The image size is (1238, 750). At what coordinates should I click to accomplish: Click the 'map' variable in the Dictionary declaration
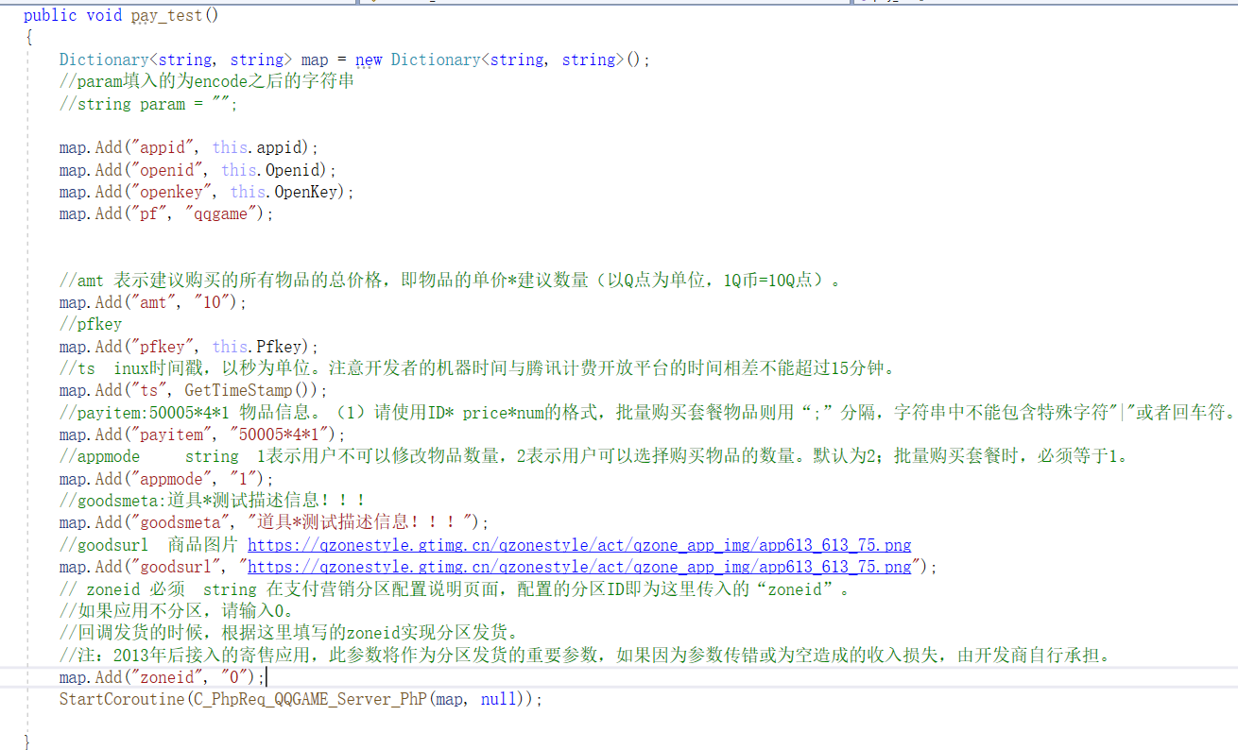coord(315,60)
